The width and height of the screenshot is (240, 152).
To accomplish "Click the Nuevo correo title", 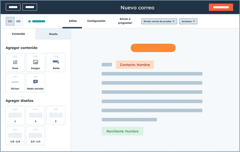I will pyautogui.click(x=138, y=8).
